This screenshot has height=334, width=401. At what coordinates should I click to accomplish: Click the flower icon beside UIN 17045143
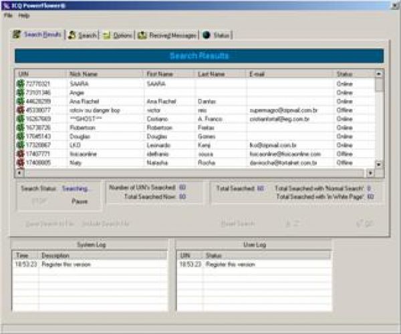pyautogui.click(x=21, y=136)
